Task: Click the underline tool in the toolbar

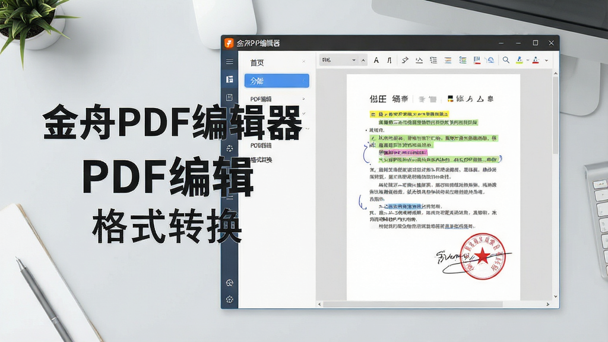Action: [x=419, y=60]
